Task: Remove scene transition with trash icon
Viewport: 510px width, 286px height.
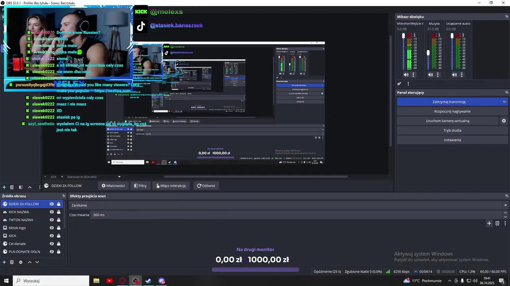Action: tap(497, 223)
